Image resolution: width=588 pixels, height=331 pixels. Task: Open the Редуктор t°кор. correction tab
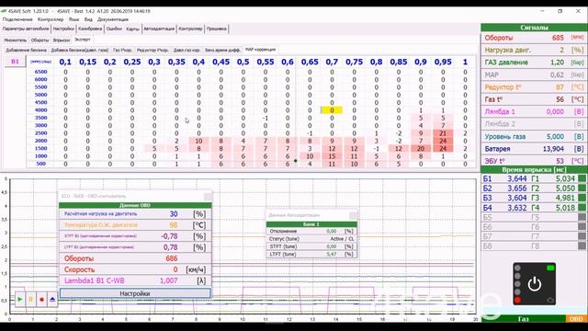(153, 50)
